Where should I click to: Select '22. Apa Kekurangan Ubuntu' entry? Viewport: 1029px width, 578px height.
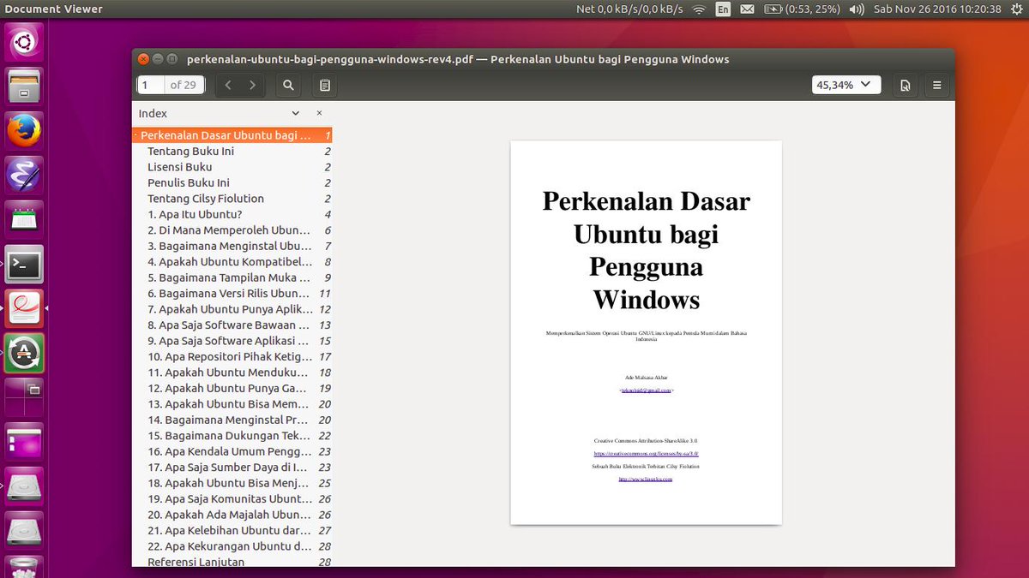pyautogui.click(x=232, y=547)
